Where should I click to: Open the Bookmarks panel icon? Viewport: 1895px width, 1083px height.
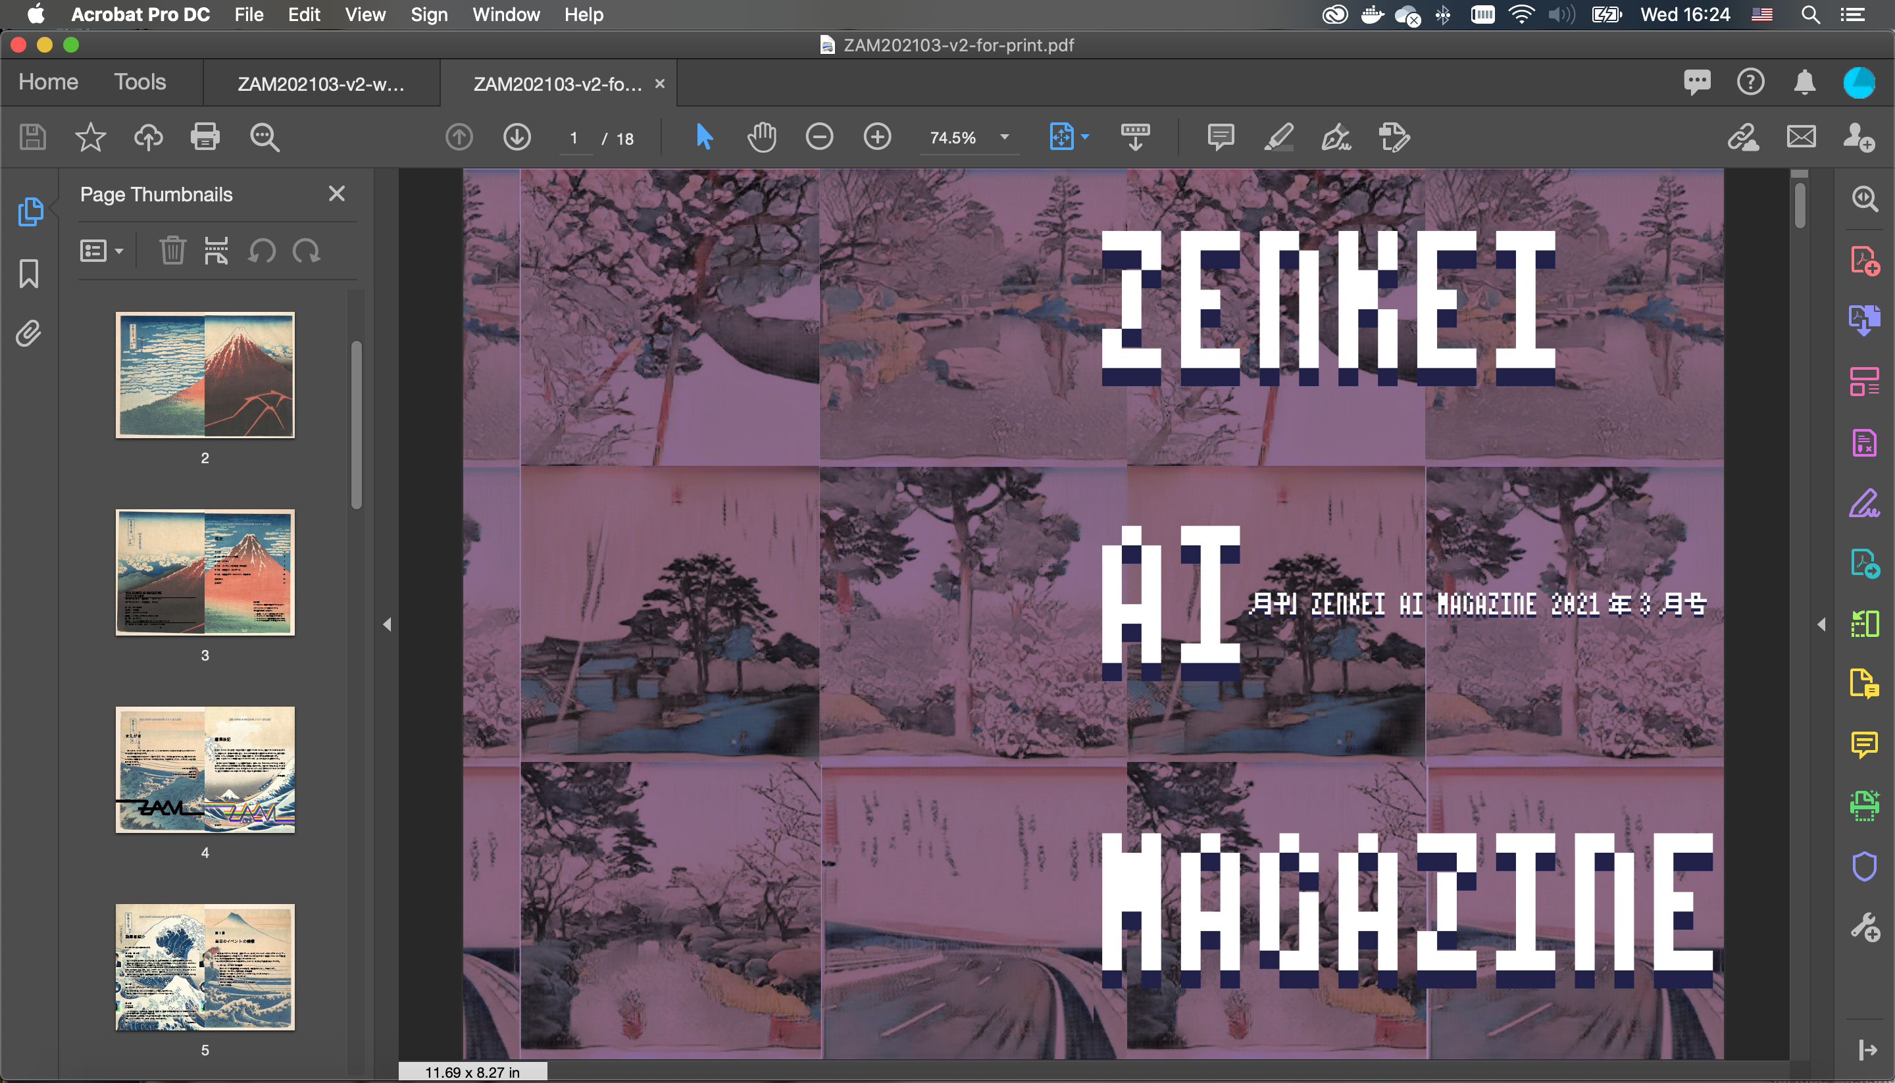click(29, 274)
